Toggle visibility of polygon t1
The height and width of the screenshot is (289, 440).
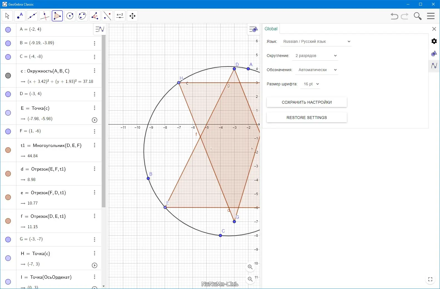click(8, 150)
